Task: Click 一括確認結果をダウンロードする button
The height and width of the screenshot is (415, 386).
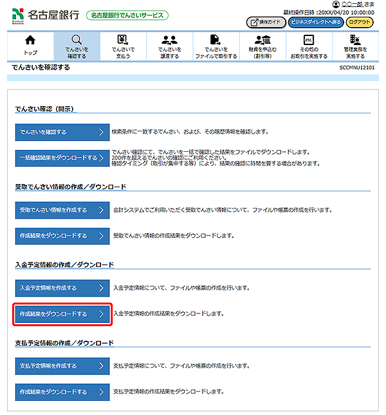Action: (x=62, y=158)
